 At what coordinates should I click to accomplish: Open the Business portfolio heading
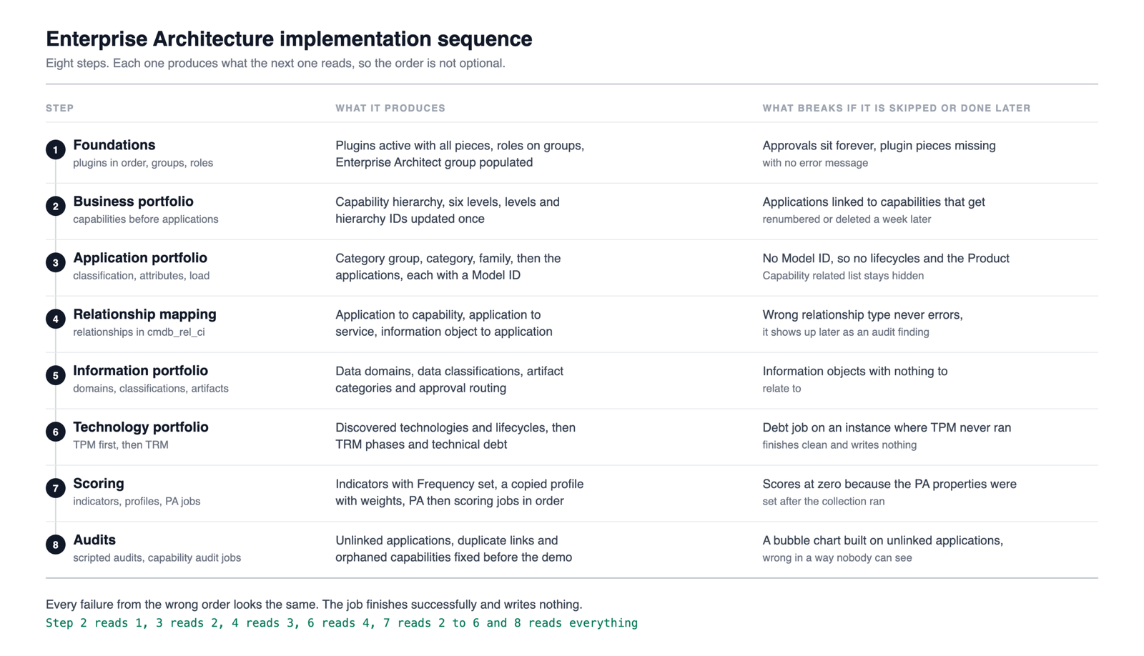tap(133, 202)
